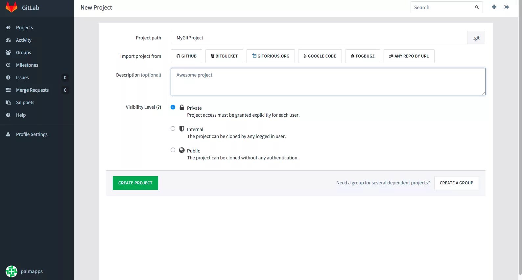The height and width of the screenshot is (280, 522).
Task: Select the Public visibility radio button
Action: coord(173,150)
